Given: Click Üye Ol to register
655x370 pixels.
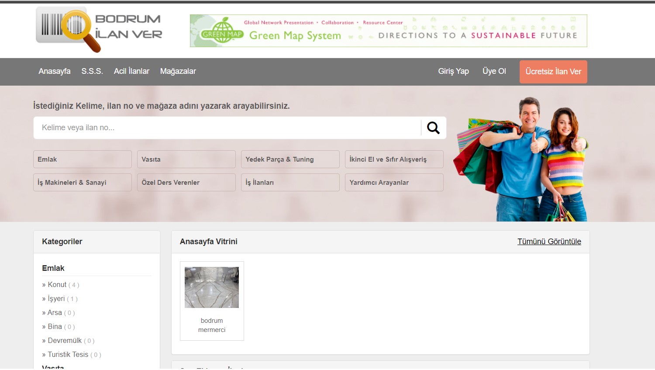Looking at the screenshot, I should pyautogui.click(x=494, y=71).
